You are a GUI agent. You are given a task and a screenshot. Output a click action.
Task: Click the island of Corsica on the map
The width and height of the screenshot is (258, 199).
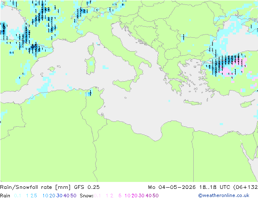[91, 49]
